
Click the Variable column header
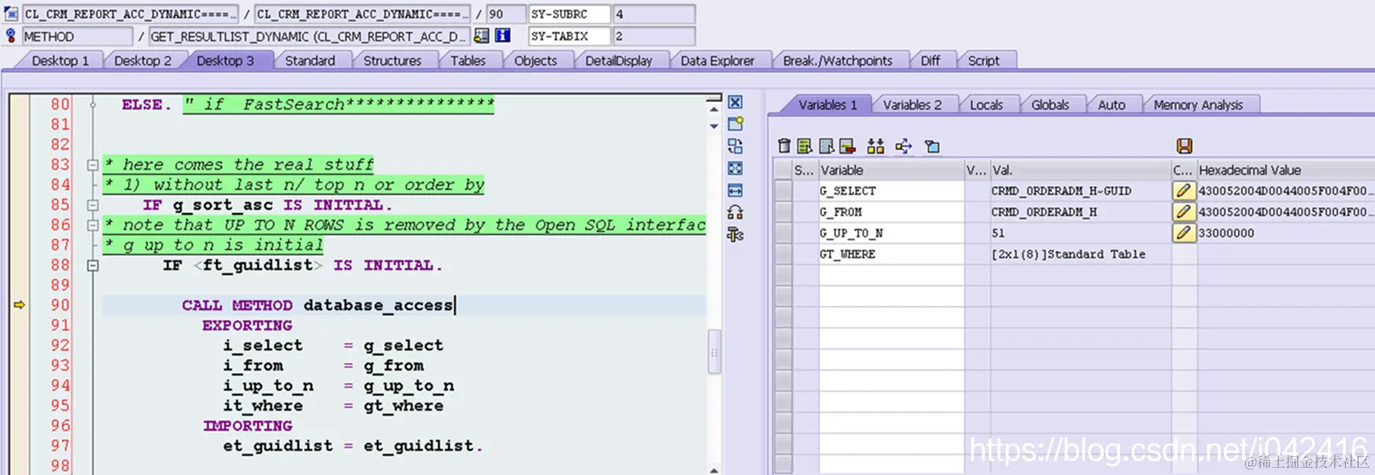[x=891, y=170]
